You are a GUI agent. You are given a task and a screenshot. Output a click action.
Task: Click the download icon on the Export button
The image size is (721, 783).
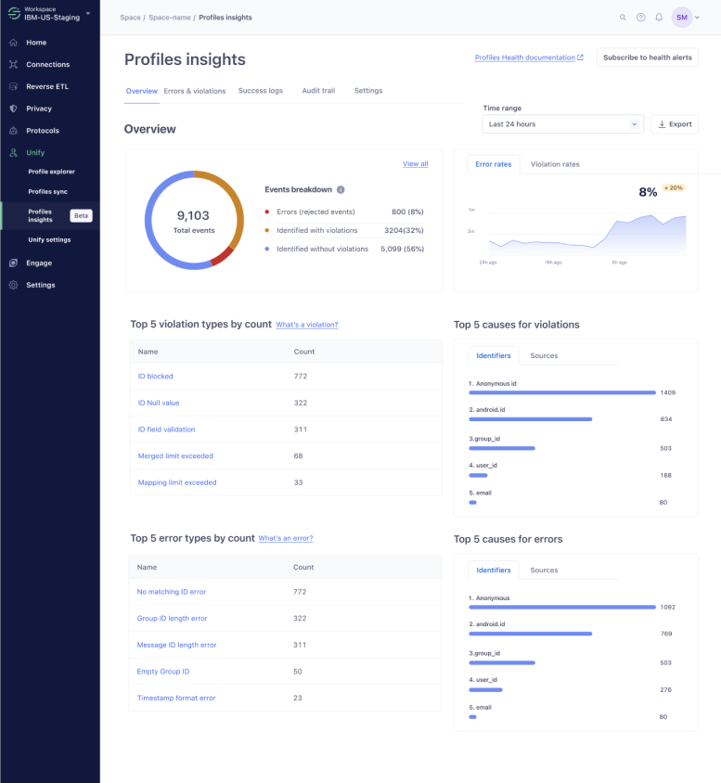point(662,123)
